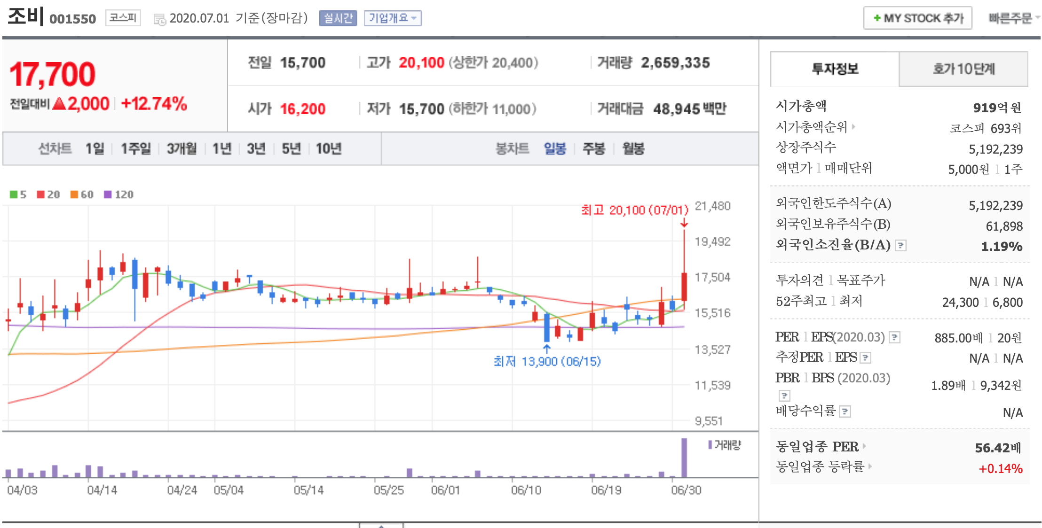Viewport: 1042px width, 528px height.
Task: Add stock via MY STOCK 추가 button
Action: (x=917, y=18)
